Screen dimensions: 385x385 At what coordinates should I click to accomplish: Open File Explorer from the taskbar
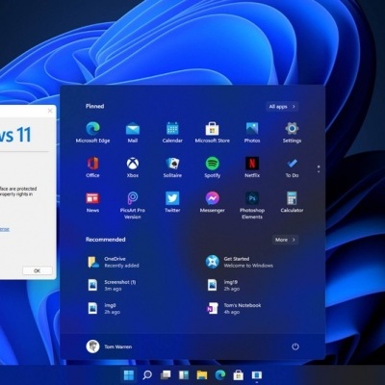pos(202,374)
